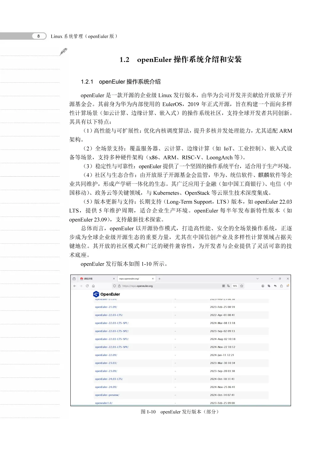Close the repo.openeuler.org/ tab
332x458 pixels.
[x=153, y=279]
